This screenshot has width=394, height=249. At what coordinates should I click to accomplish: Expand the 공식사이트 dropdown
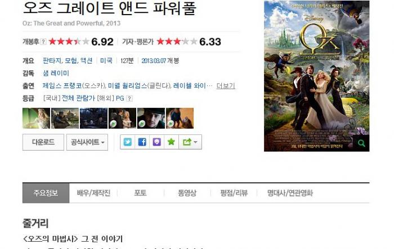click(x=87, y=142)
